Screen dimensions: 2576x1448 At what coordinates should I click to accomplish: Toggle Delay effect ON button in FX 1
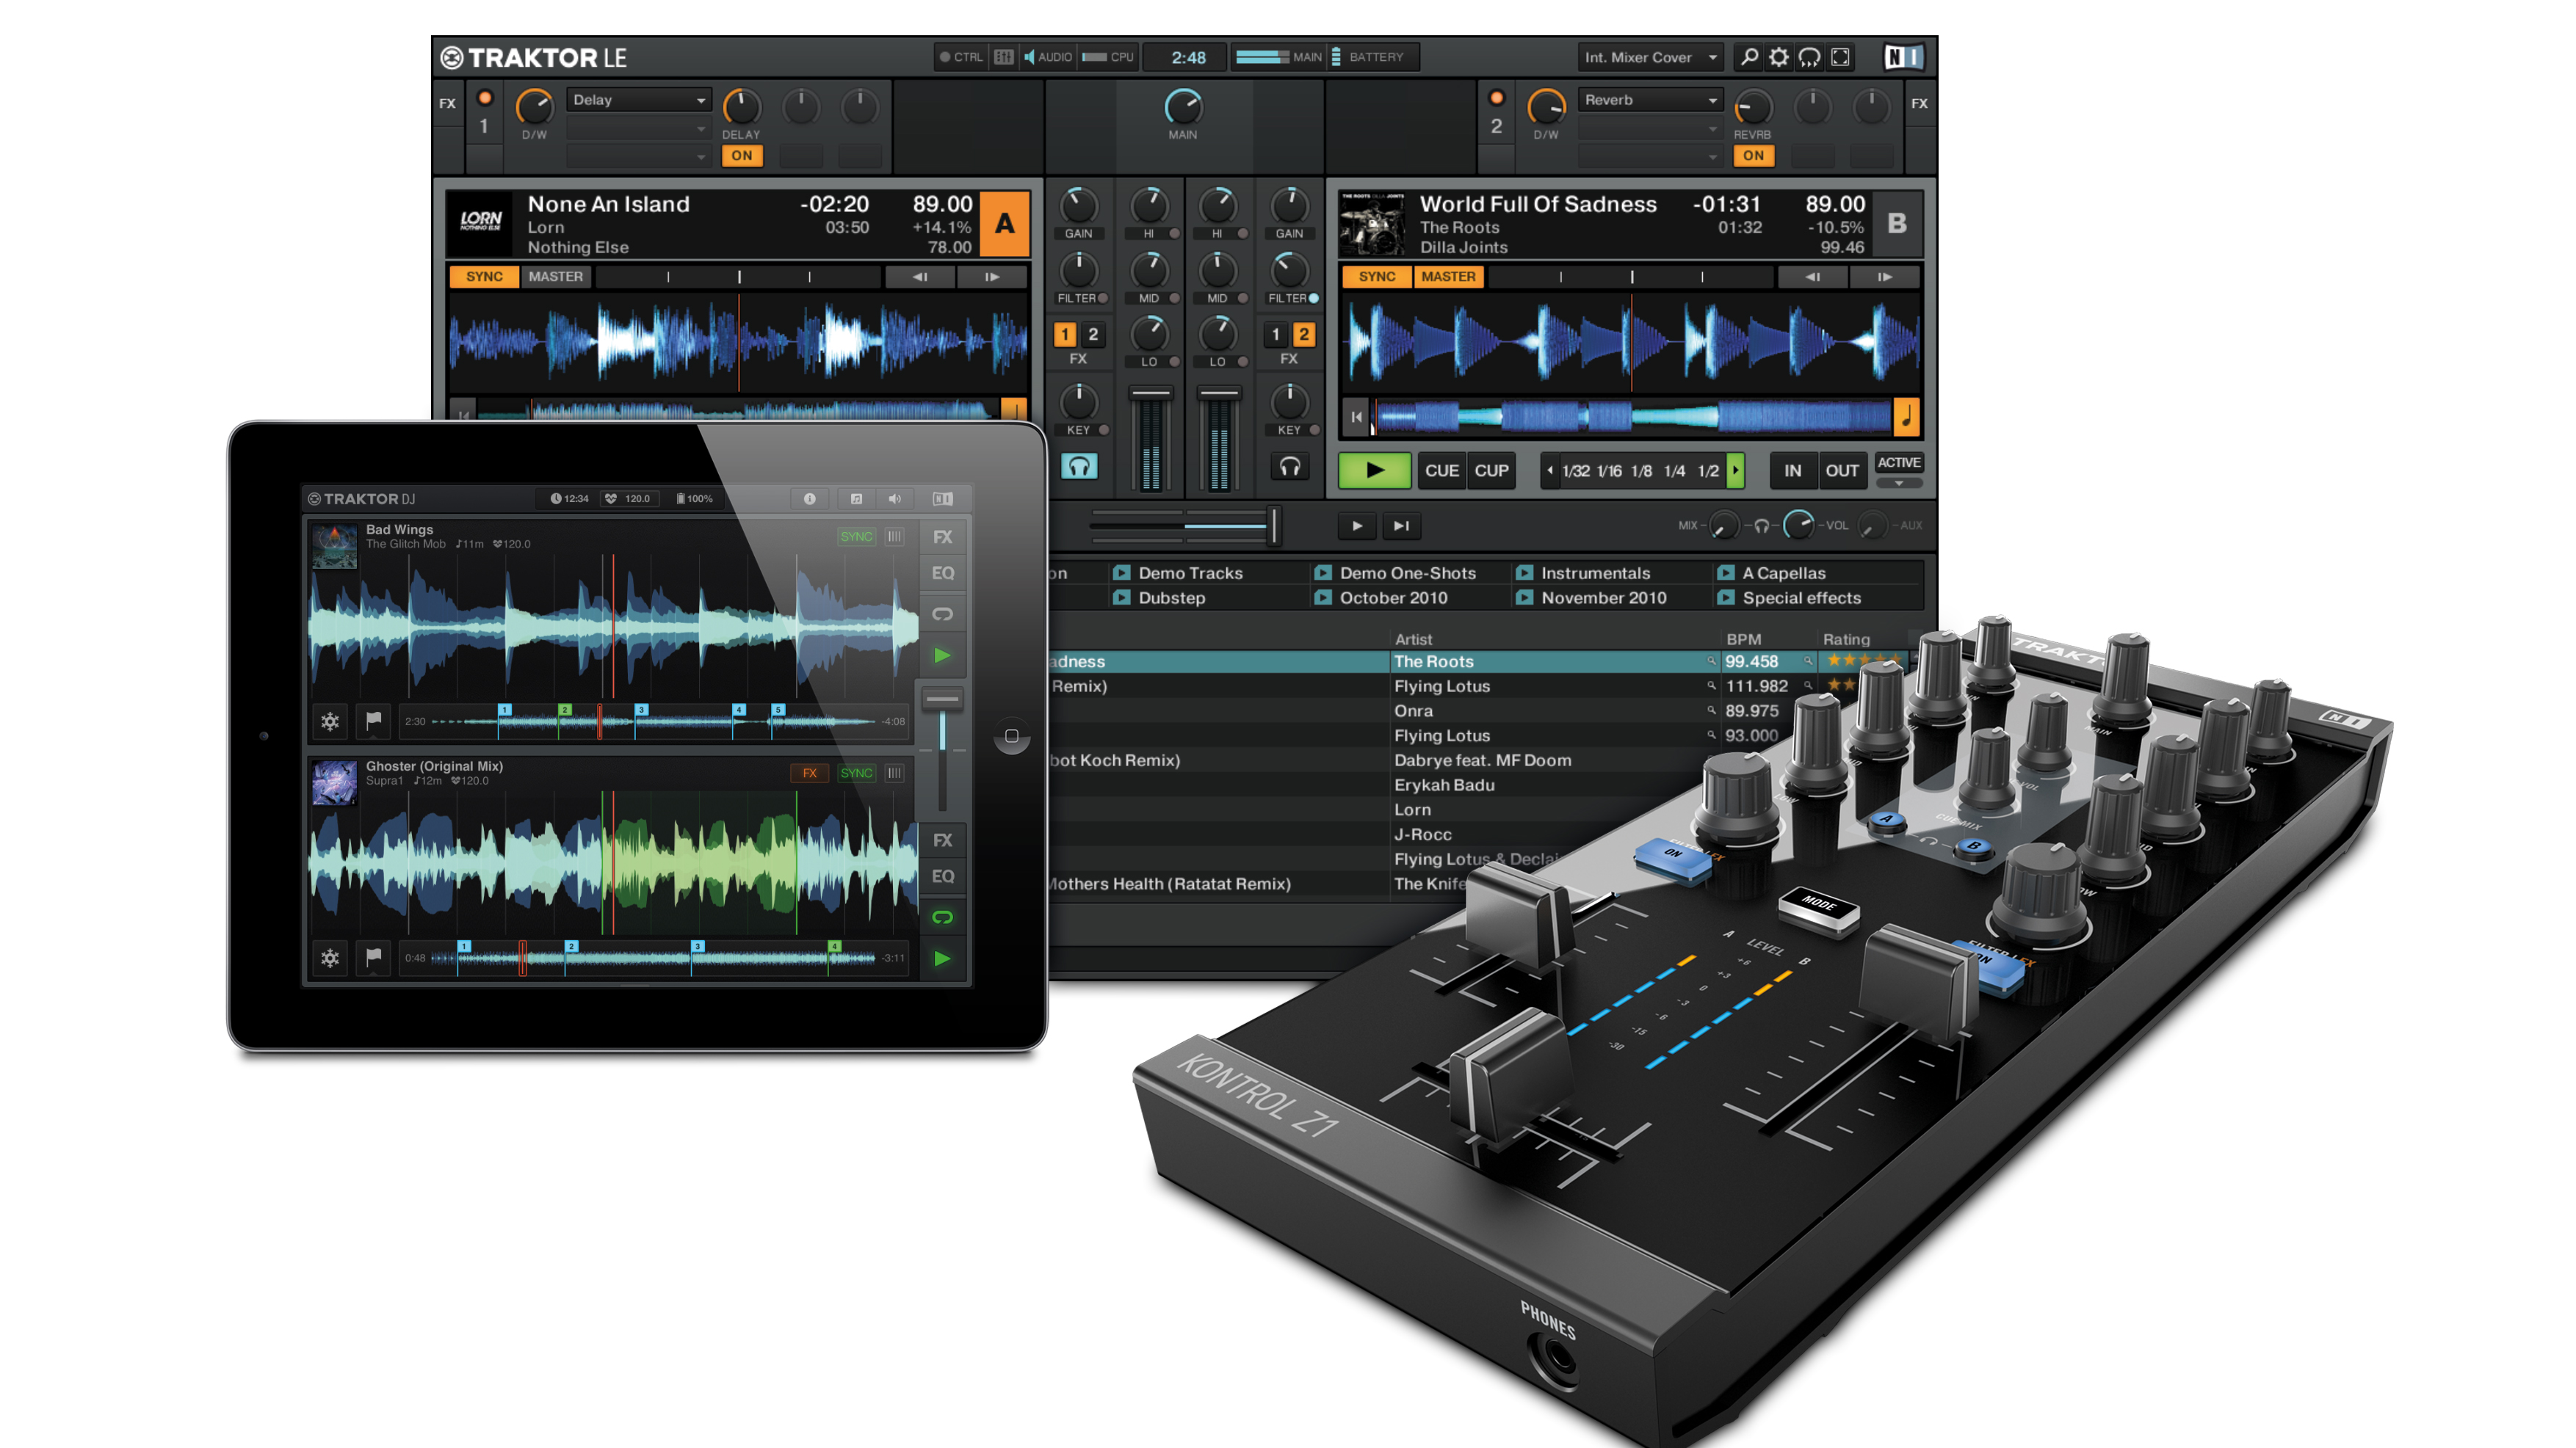pos(742,156)
